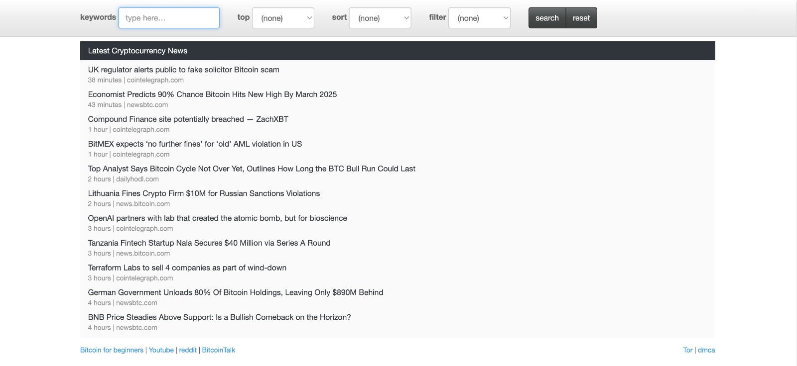Open the sort dropdown menu
Image resolution: width=797 pixels, height=366 pixels.
tap(380, 18)
